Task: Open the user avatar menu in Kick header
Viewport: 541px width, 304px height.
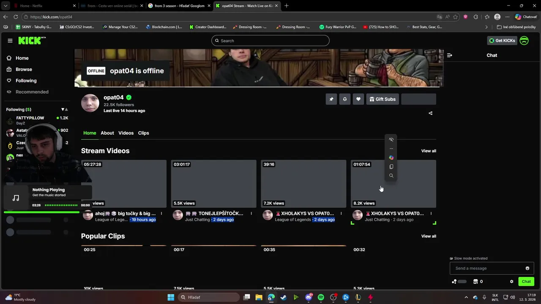Action: click(524, 41)
